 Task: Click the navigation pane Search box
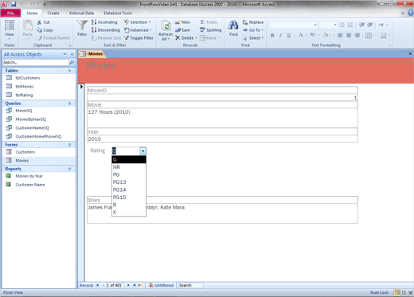click(x=36, y=62)
